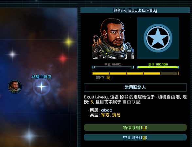Click the 丝缇兰特亚 system name label

click(x=42, y=77)
